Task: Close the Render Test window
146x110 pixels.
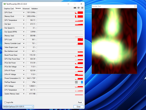Action: pyautogui.click(x=135, y=6)
